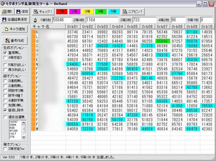Select the green highlighted cell 35896
This screenshot has height=161, width=216.
pyautogui.click(x=163, y=41)
